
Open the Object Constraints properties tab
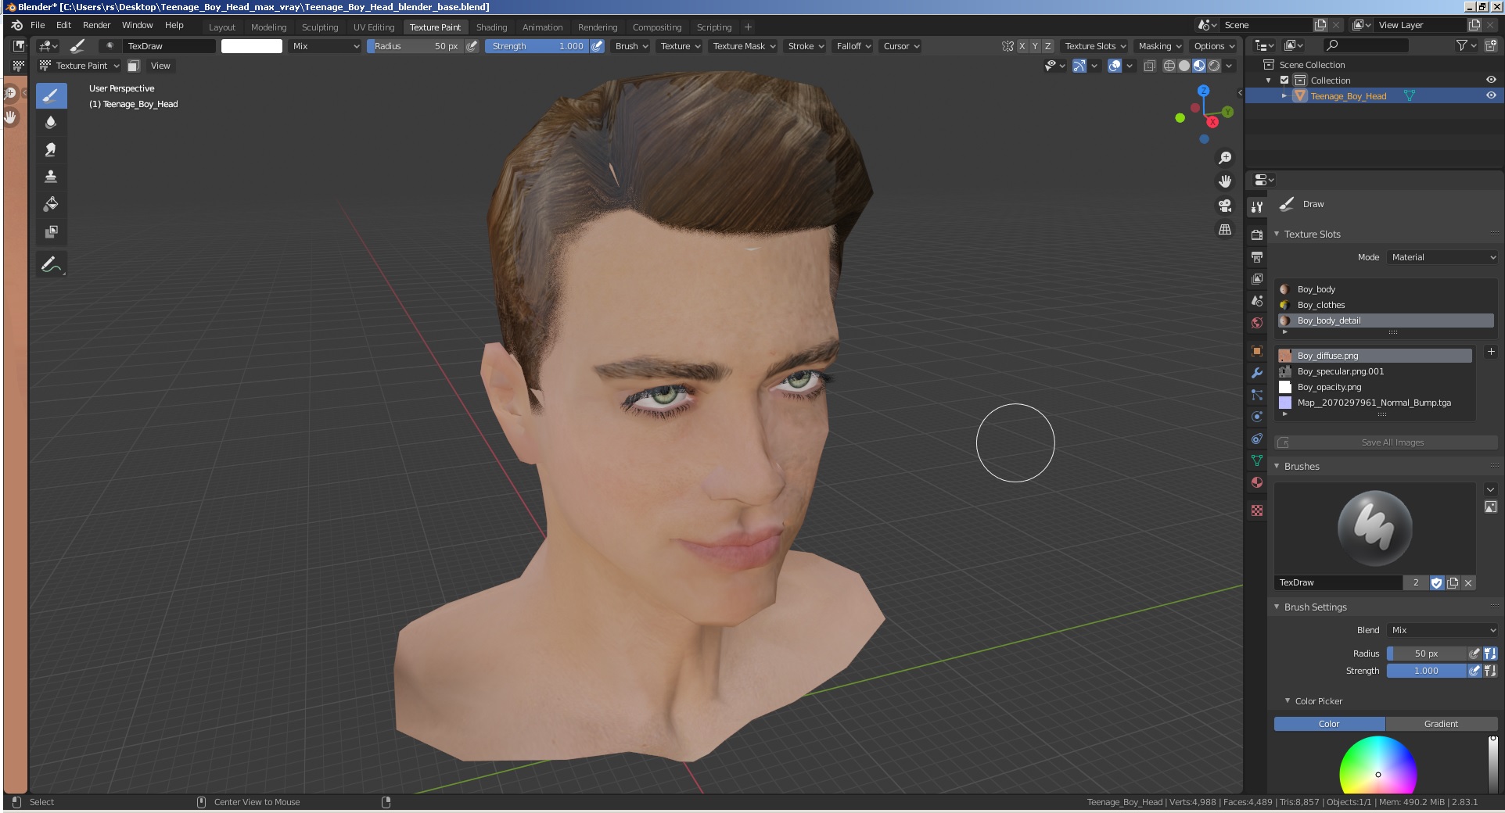point(1257,439)
